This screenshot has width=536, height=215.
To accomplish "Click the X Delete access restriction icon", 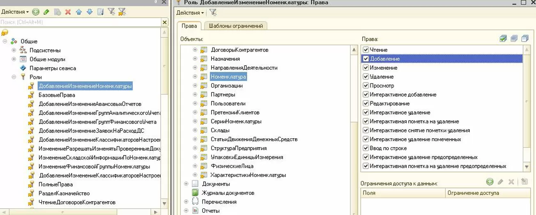I will click(511, 182).
